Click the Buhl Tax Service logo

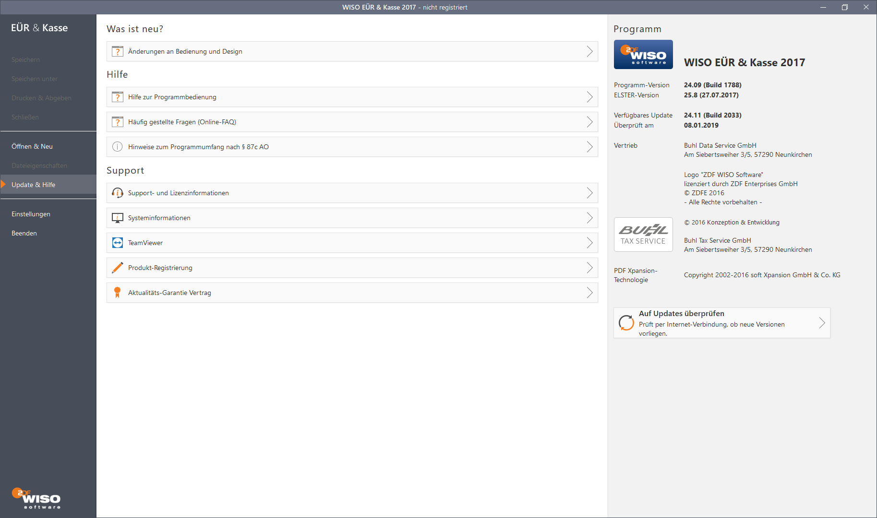point(643,235)
